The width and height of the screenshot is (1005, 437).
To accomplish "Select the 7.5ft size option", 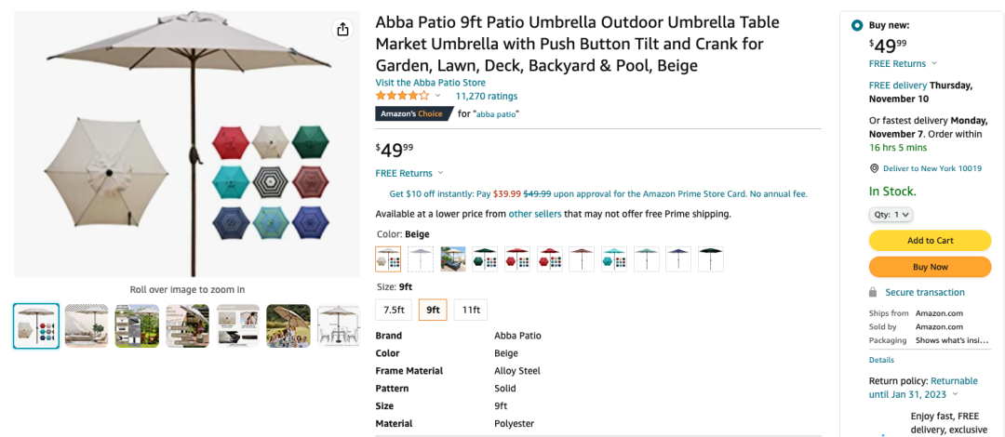I will coord(394,310).
